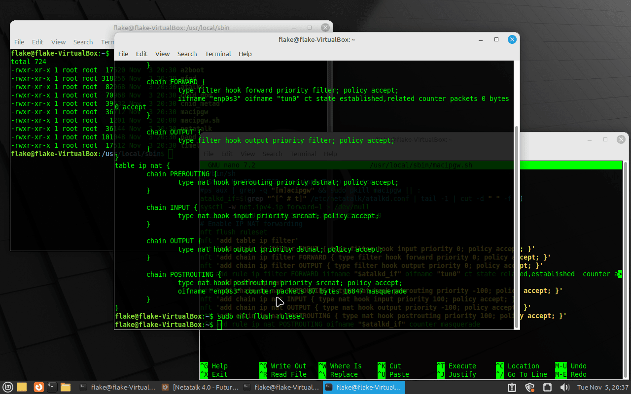Close the /usr/local/sbin terminal window

[x=325, y=28]
